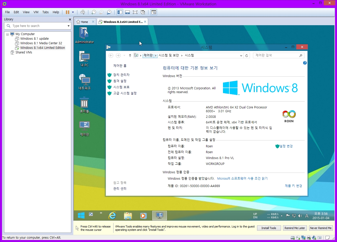337x242 pixels.
Task: Close the Home tab
Action: [93, 22]
